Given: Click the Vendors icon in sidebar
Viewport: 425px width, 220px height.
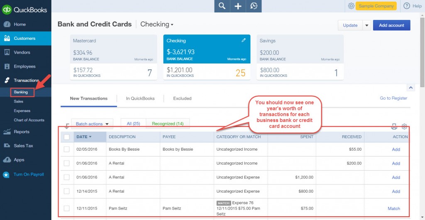Looking at the screenshot, I should tap(7, 52).
